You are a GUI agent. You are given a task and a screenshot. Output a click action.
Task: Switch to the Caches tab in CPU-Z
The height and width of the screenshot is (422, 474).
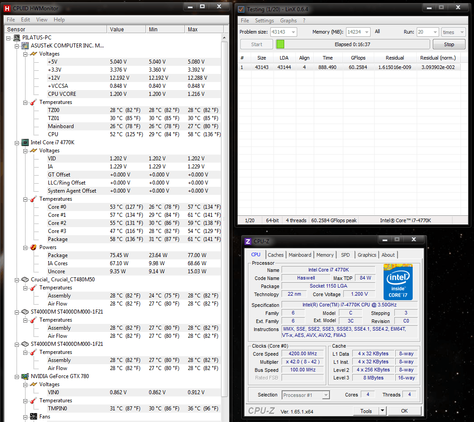click(x=275, y=255)
